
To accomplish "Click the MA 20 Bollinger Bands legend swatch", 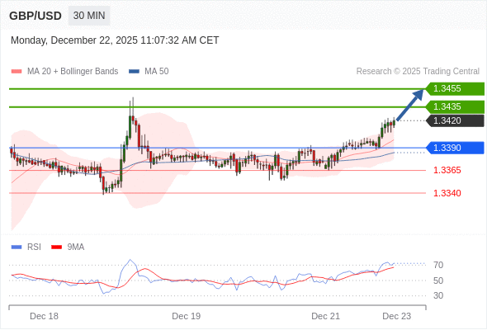I will tap(17, 72).
